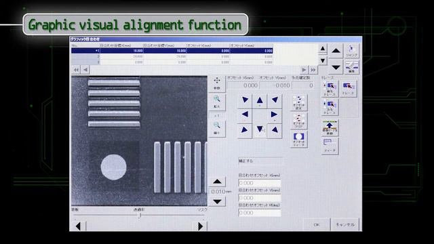Click the circle marker in camera image
The image size is (434, 244).
tap(113, 167)
